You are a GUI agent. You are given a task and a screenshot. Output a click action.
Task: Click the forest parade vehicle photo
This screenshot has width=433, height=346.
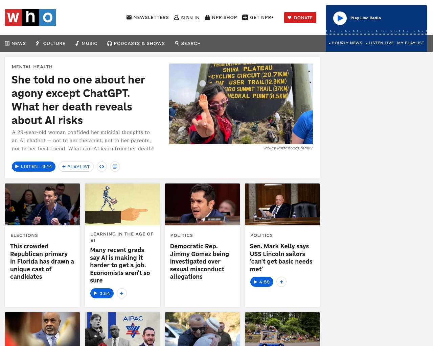click(282, 329)
